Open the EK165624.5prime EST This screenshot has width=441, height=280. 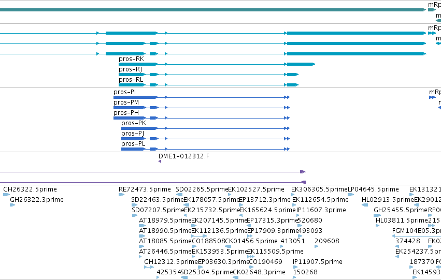[267, 210]
